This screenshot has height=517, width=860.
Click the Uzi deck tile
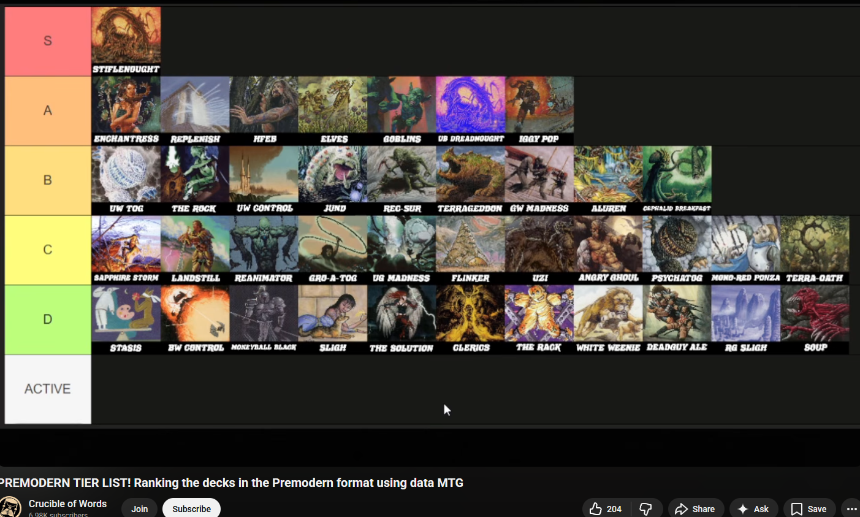tap(539, 250)
